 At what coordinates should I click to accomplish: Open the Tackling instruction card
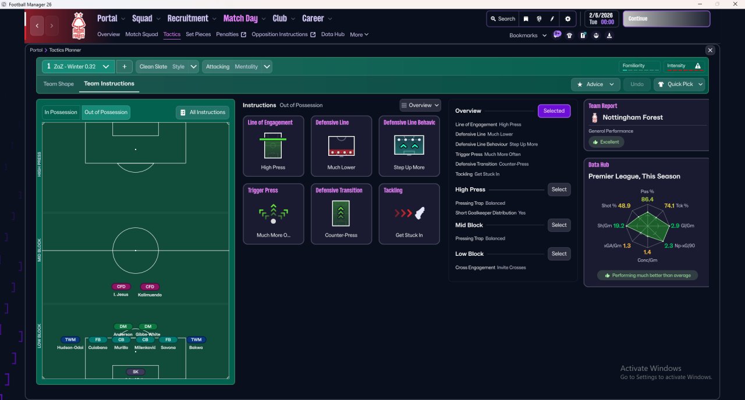pyautogui.click(x=409, y=214)
